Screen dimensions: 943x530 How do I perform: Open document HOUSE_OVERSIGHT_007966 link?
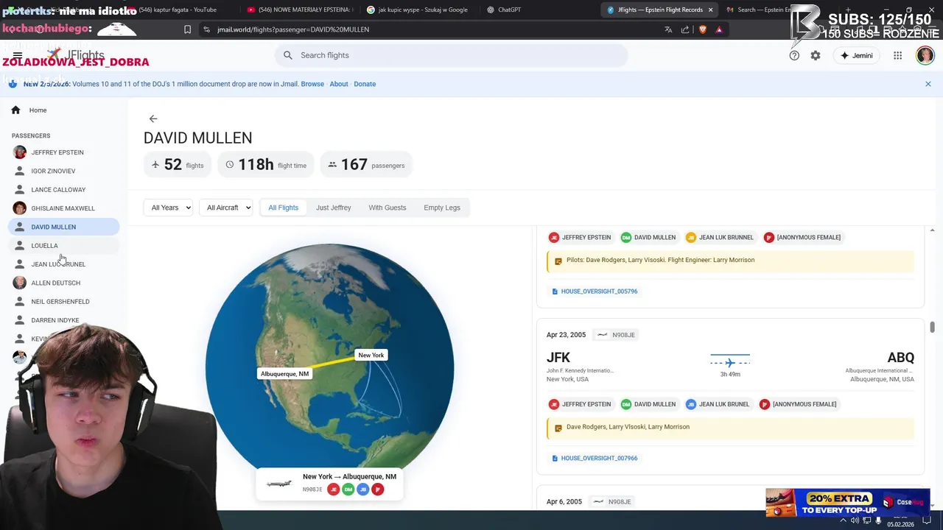click(x=599, y=459)
